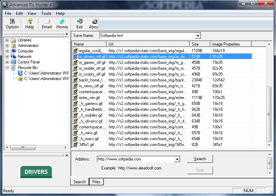The width and height of the screenshot is (276, 196).
Task: Expand the Libraries tree node
Action: click(7, 40)
